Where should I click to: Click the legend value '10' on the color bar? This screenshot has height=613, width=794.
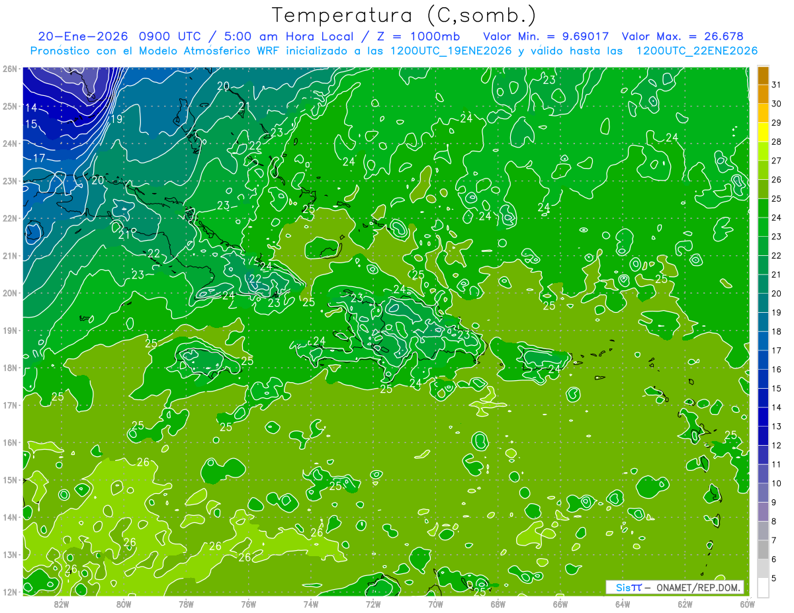[776, 483]
